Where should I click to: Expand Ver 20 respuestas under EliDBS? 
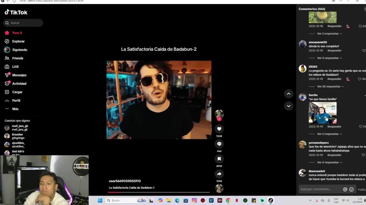click(330, 87)
